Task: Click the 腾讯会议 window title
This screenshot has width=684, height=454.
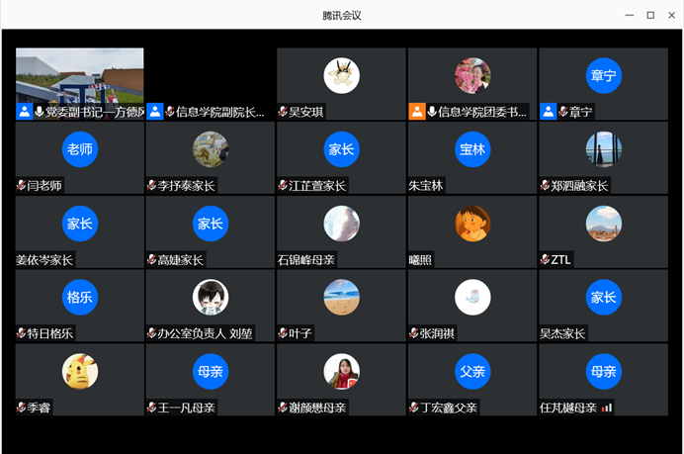Action: click(342, 15)
